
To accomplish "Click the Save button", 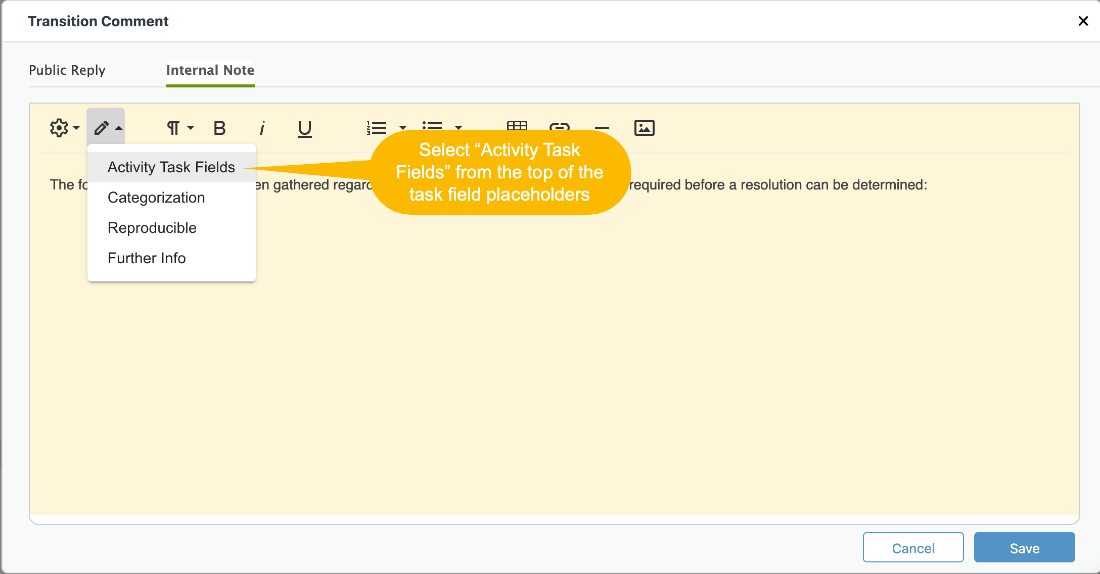I will point(1024,548).
